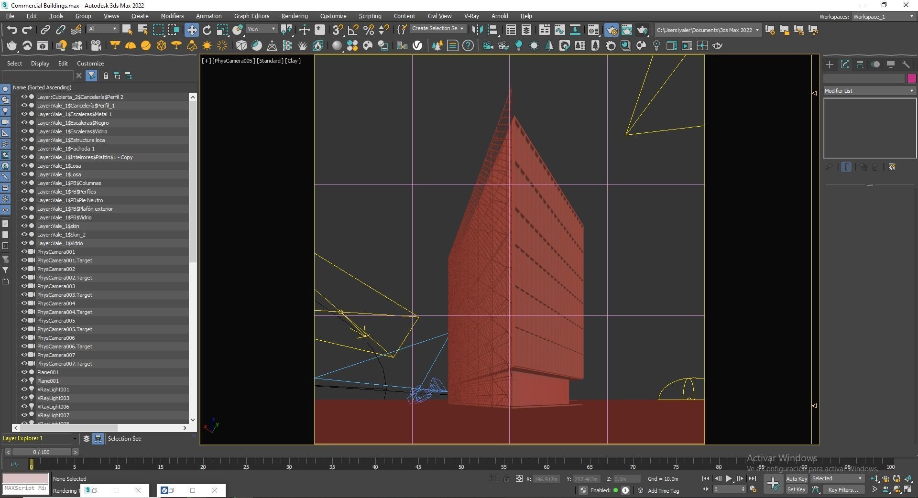Toggle the 3D Snaps button
Image resolution: width=918 pixels, height=498 pixels.
[x=338, y=30]
